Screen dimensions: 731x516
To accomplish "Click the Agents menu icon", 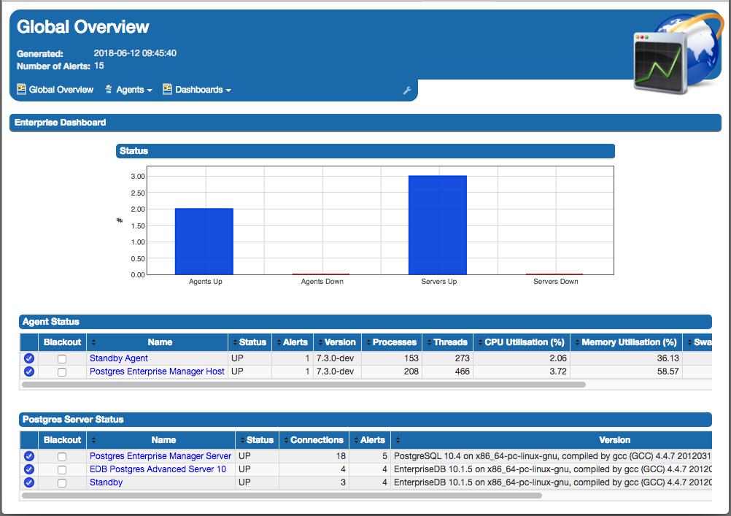I will point(108,89).
